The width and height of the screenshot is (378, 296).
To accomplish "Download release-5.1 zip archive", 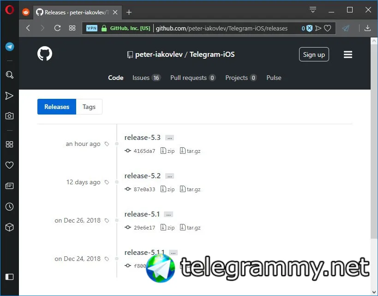I will pyautogui.click(x=168, y=228).
